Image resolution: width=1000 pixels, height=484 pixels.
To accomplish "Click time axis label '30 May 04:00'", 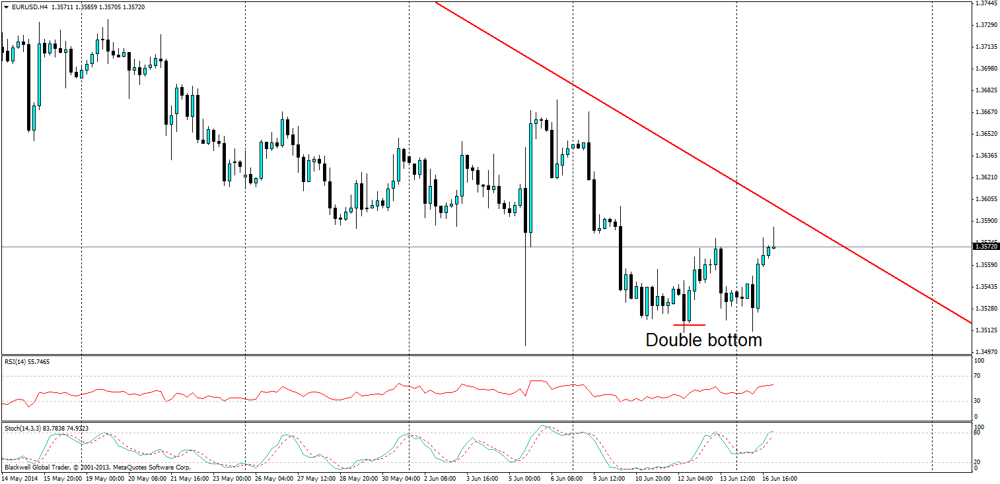I will click(400, 479).
